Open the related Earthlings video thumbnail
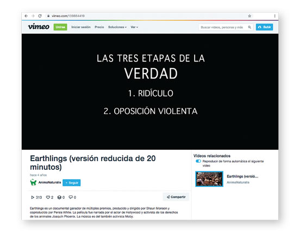Viewport: 306px width, 239px height. [x=209, y=179]
